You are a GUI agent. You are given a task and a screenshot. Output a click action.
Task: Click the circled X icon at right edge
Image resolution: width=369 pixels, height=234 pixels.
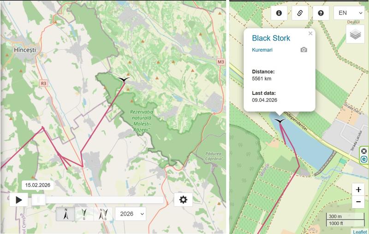pos(364,151)
